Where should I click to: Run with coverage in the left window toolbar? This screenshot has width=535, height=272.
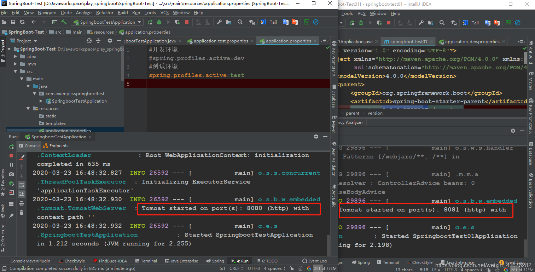tap(178, 22)
